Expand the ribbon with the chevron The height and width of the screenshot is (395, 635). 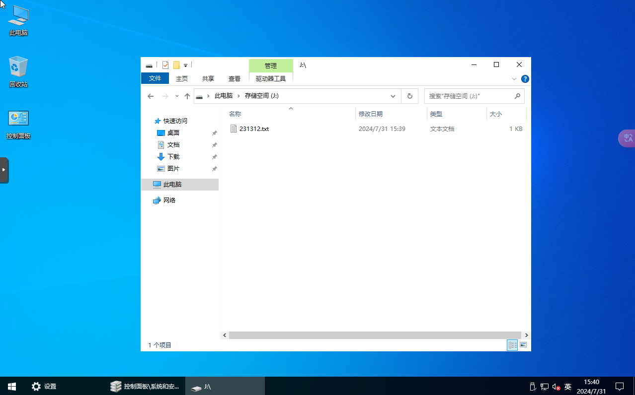pos(514,79)
